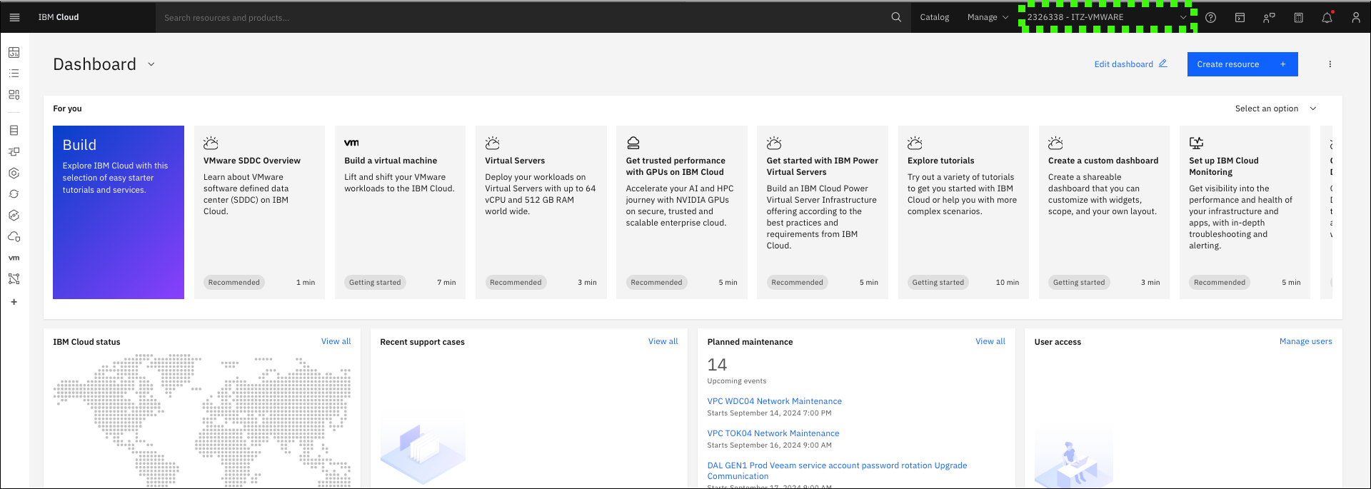This screenshot has width=1371, height=489.
Task: Open Get started with IBM Power card
Action: pyautogui.click(x=823, y=212)
